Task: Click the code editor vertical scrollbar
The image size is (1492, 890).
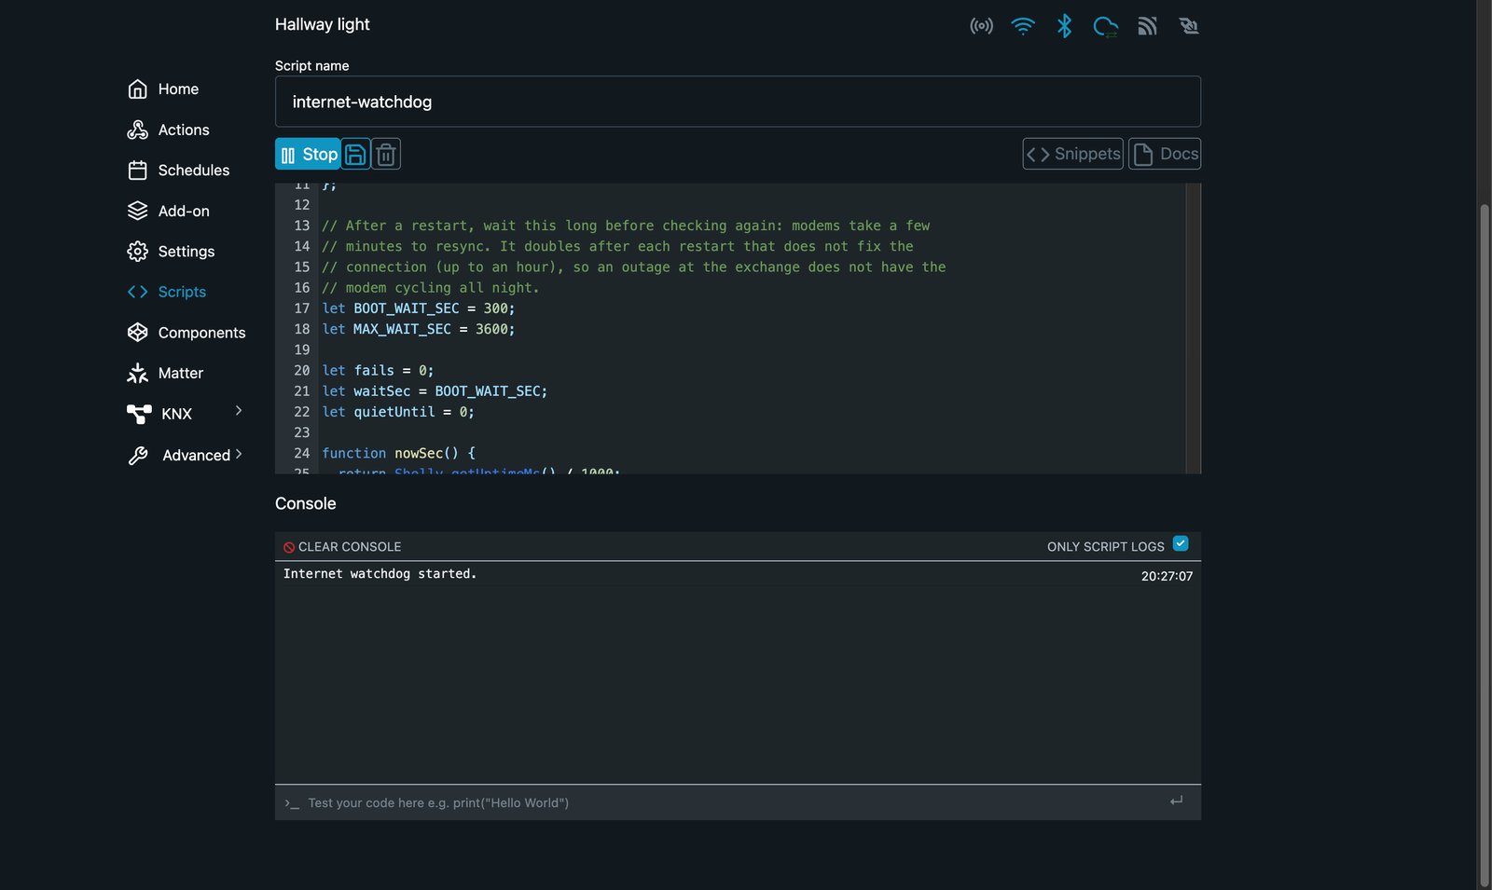Action: click(x=1193, y=328)
